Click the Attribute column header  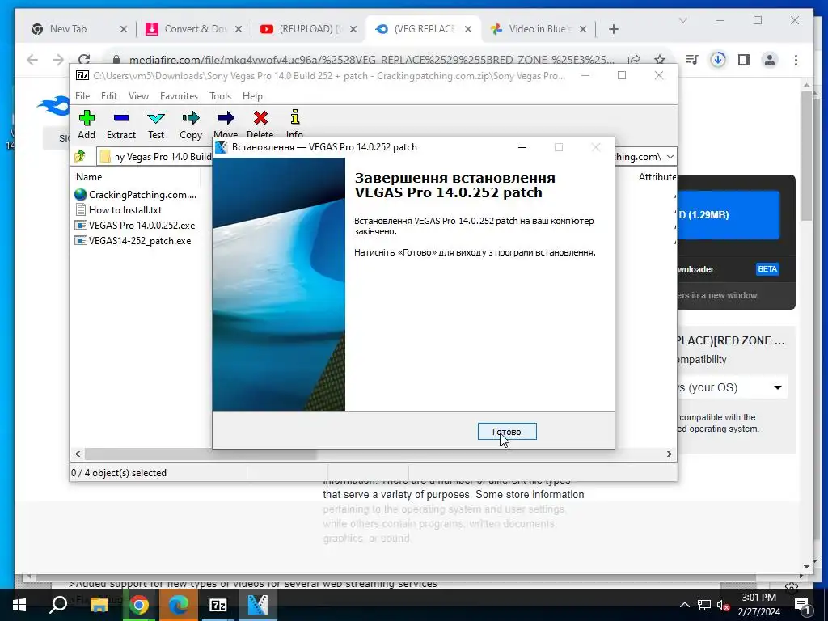click(657, 177)
